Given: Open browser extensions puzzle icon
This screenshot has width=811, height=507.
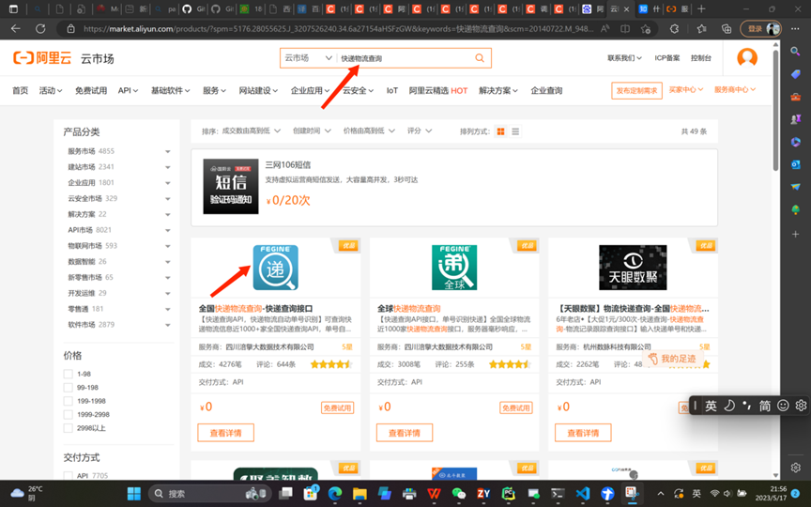Looking at the screenshot, I should click(674, 29).
